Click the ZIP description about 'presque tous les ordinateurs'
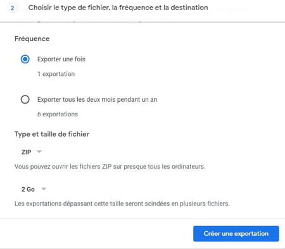The height and width of the screenshot is (249, 285). pyautogui.click(x=110, y=167)
